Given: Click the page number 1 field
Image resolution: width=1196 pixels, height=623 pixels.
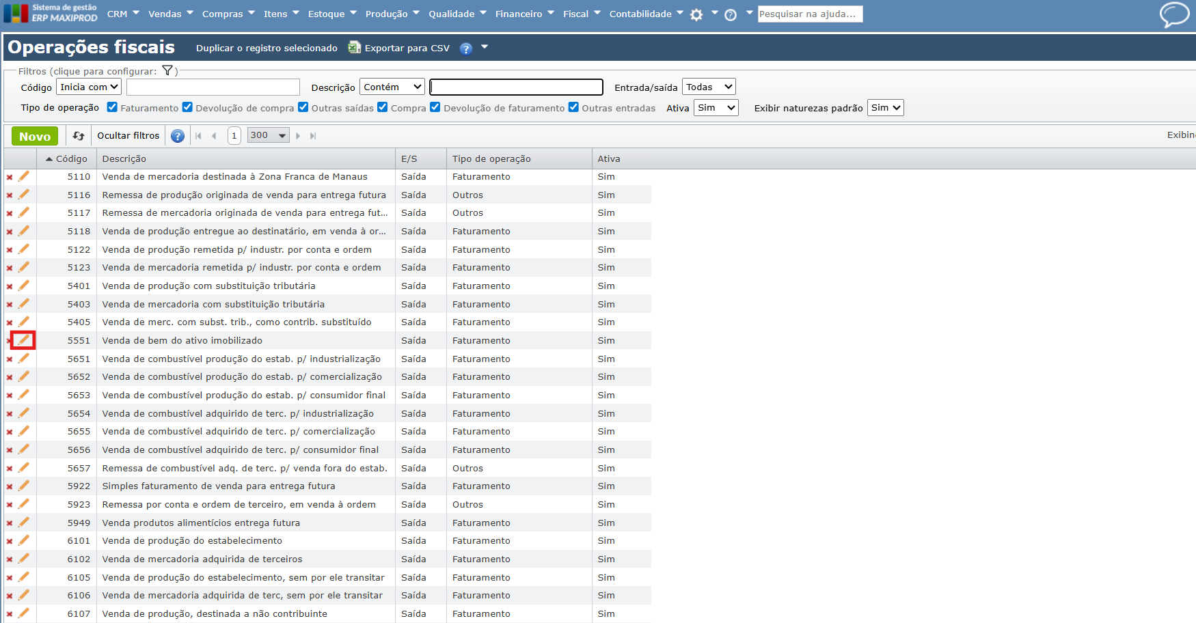Looking at the screenshot, I should (x=234, y=135).
